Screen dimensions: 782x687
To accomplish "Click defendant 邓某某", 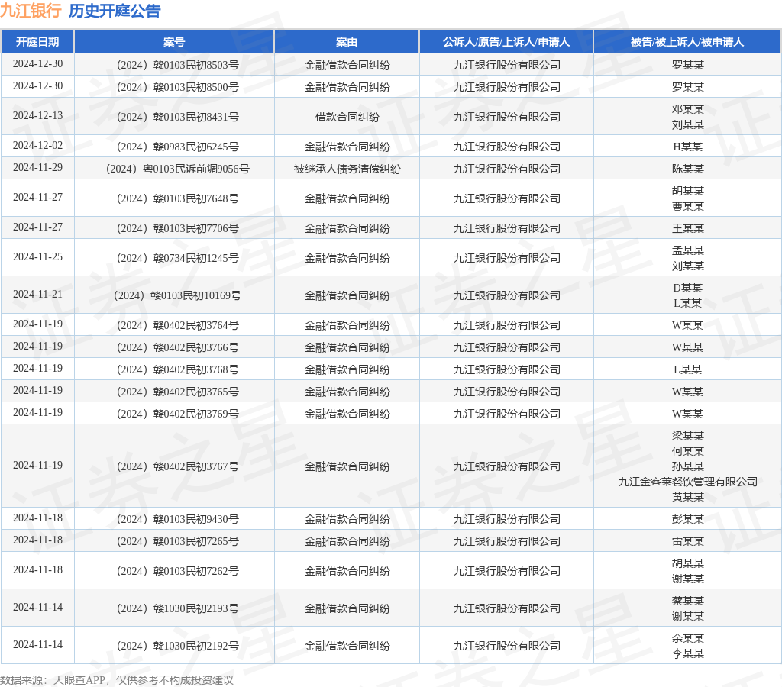I will tap(688, 109).
